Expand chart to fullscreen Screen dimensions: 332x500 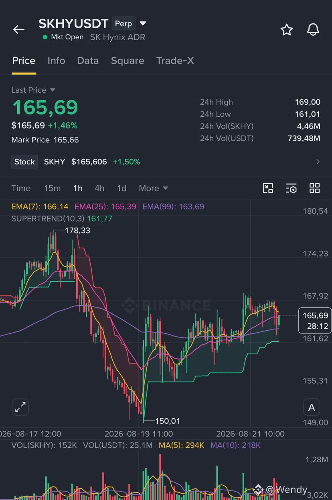20,407
